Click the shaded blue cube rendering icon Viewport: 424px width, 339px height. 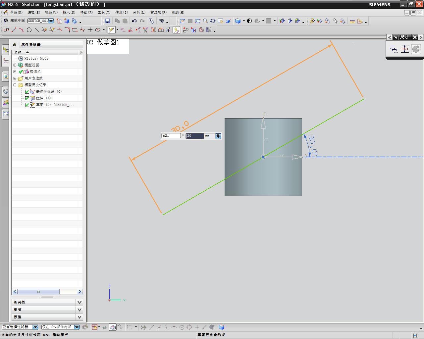(x=238, y=21)
